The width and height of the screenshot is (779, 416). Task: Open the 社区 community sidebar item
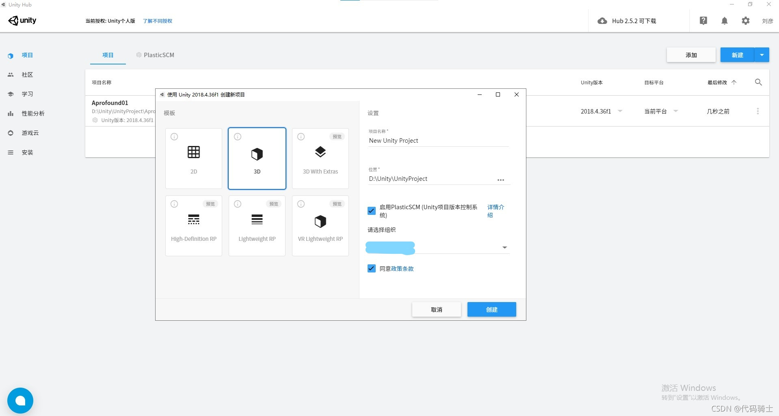(x=27, y=75)
